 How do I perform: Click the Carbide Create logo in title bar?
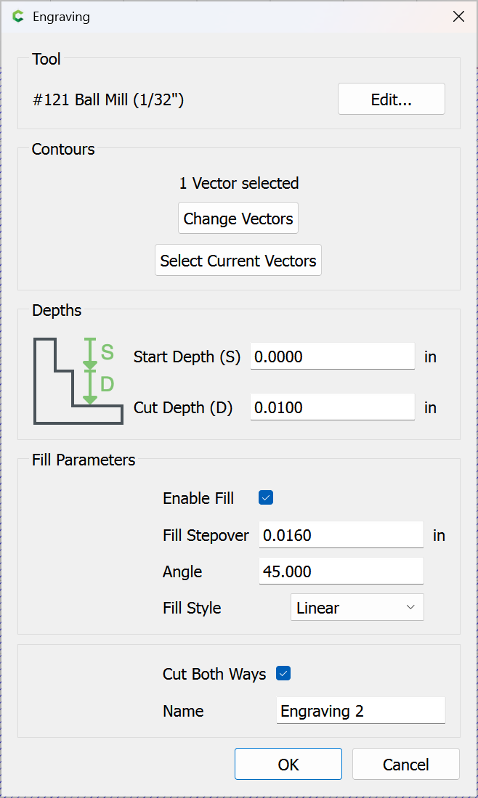click(18, 17)
